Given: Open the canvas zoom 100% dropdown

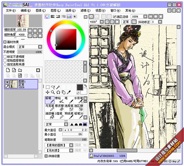Looking at the screenshot, I should tap(145, 17).
